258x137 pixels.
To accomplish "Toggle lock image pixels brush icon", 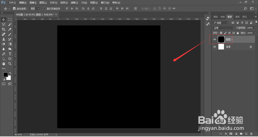I will [x=225, y=33].
